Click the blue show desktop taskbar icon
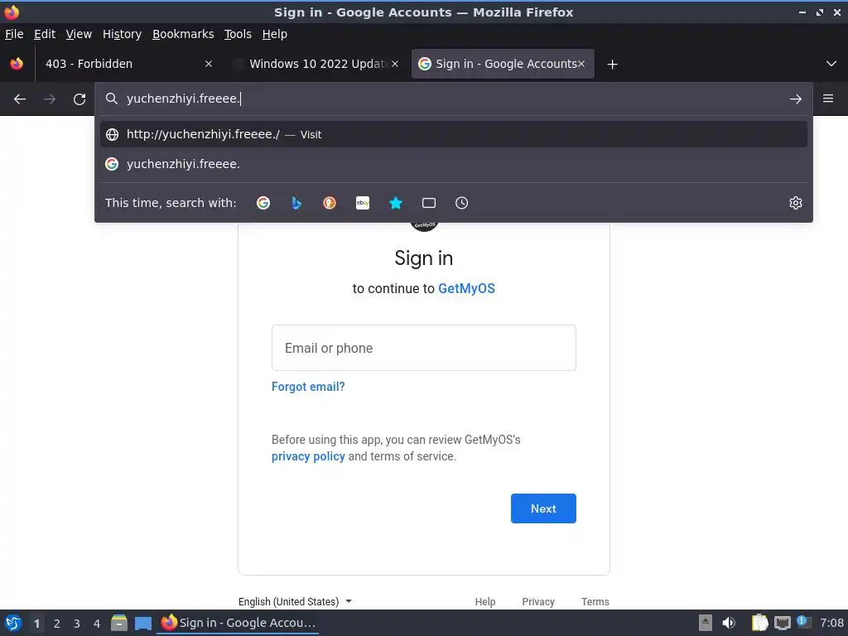Image resolution: width=848 pixels, height=636 pixels. click(142, 623)
